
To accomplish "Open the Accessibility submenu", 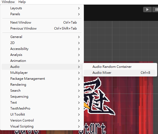I will point(42,49).
